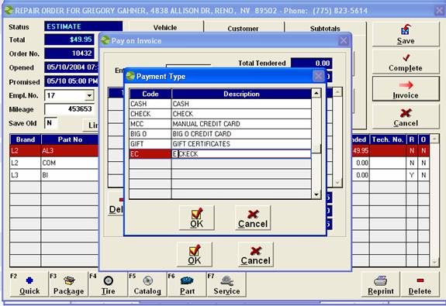Click the Y value in BI row
The height and width of the screenshot is (306, 446).
click(x=412, y=175)
